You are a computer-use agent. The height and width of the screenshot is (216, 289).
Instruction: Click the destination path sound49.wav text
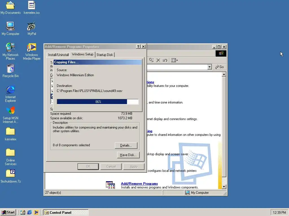pos(89,91)
